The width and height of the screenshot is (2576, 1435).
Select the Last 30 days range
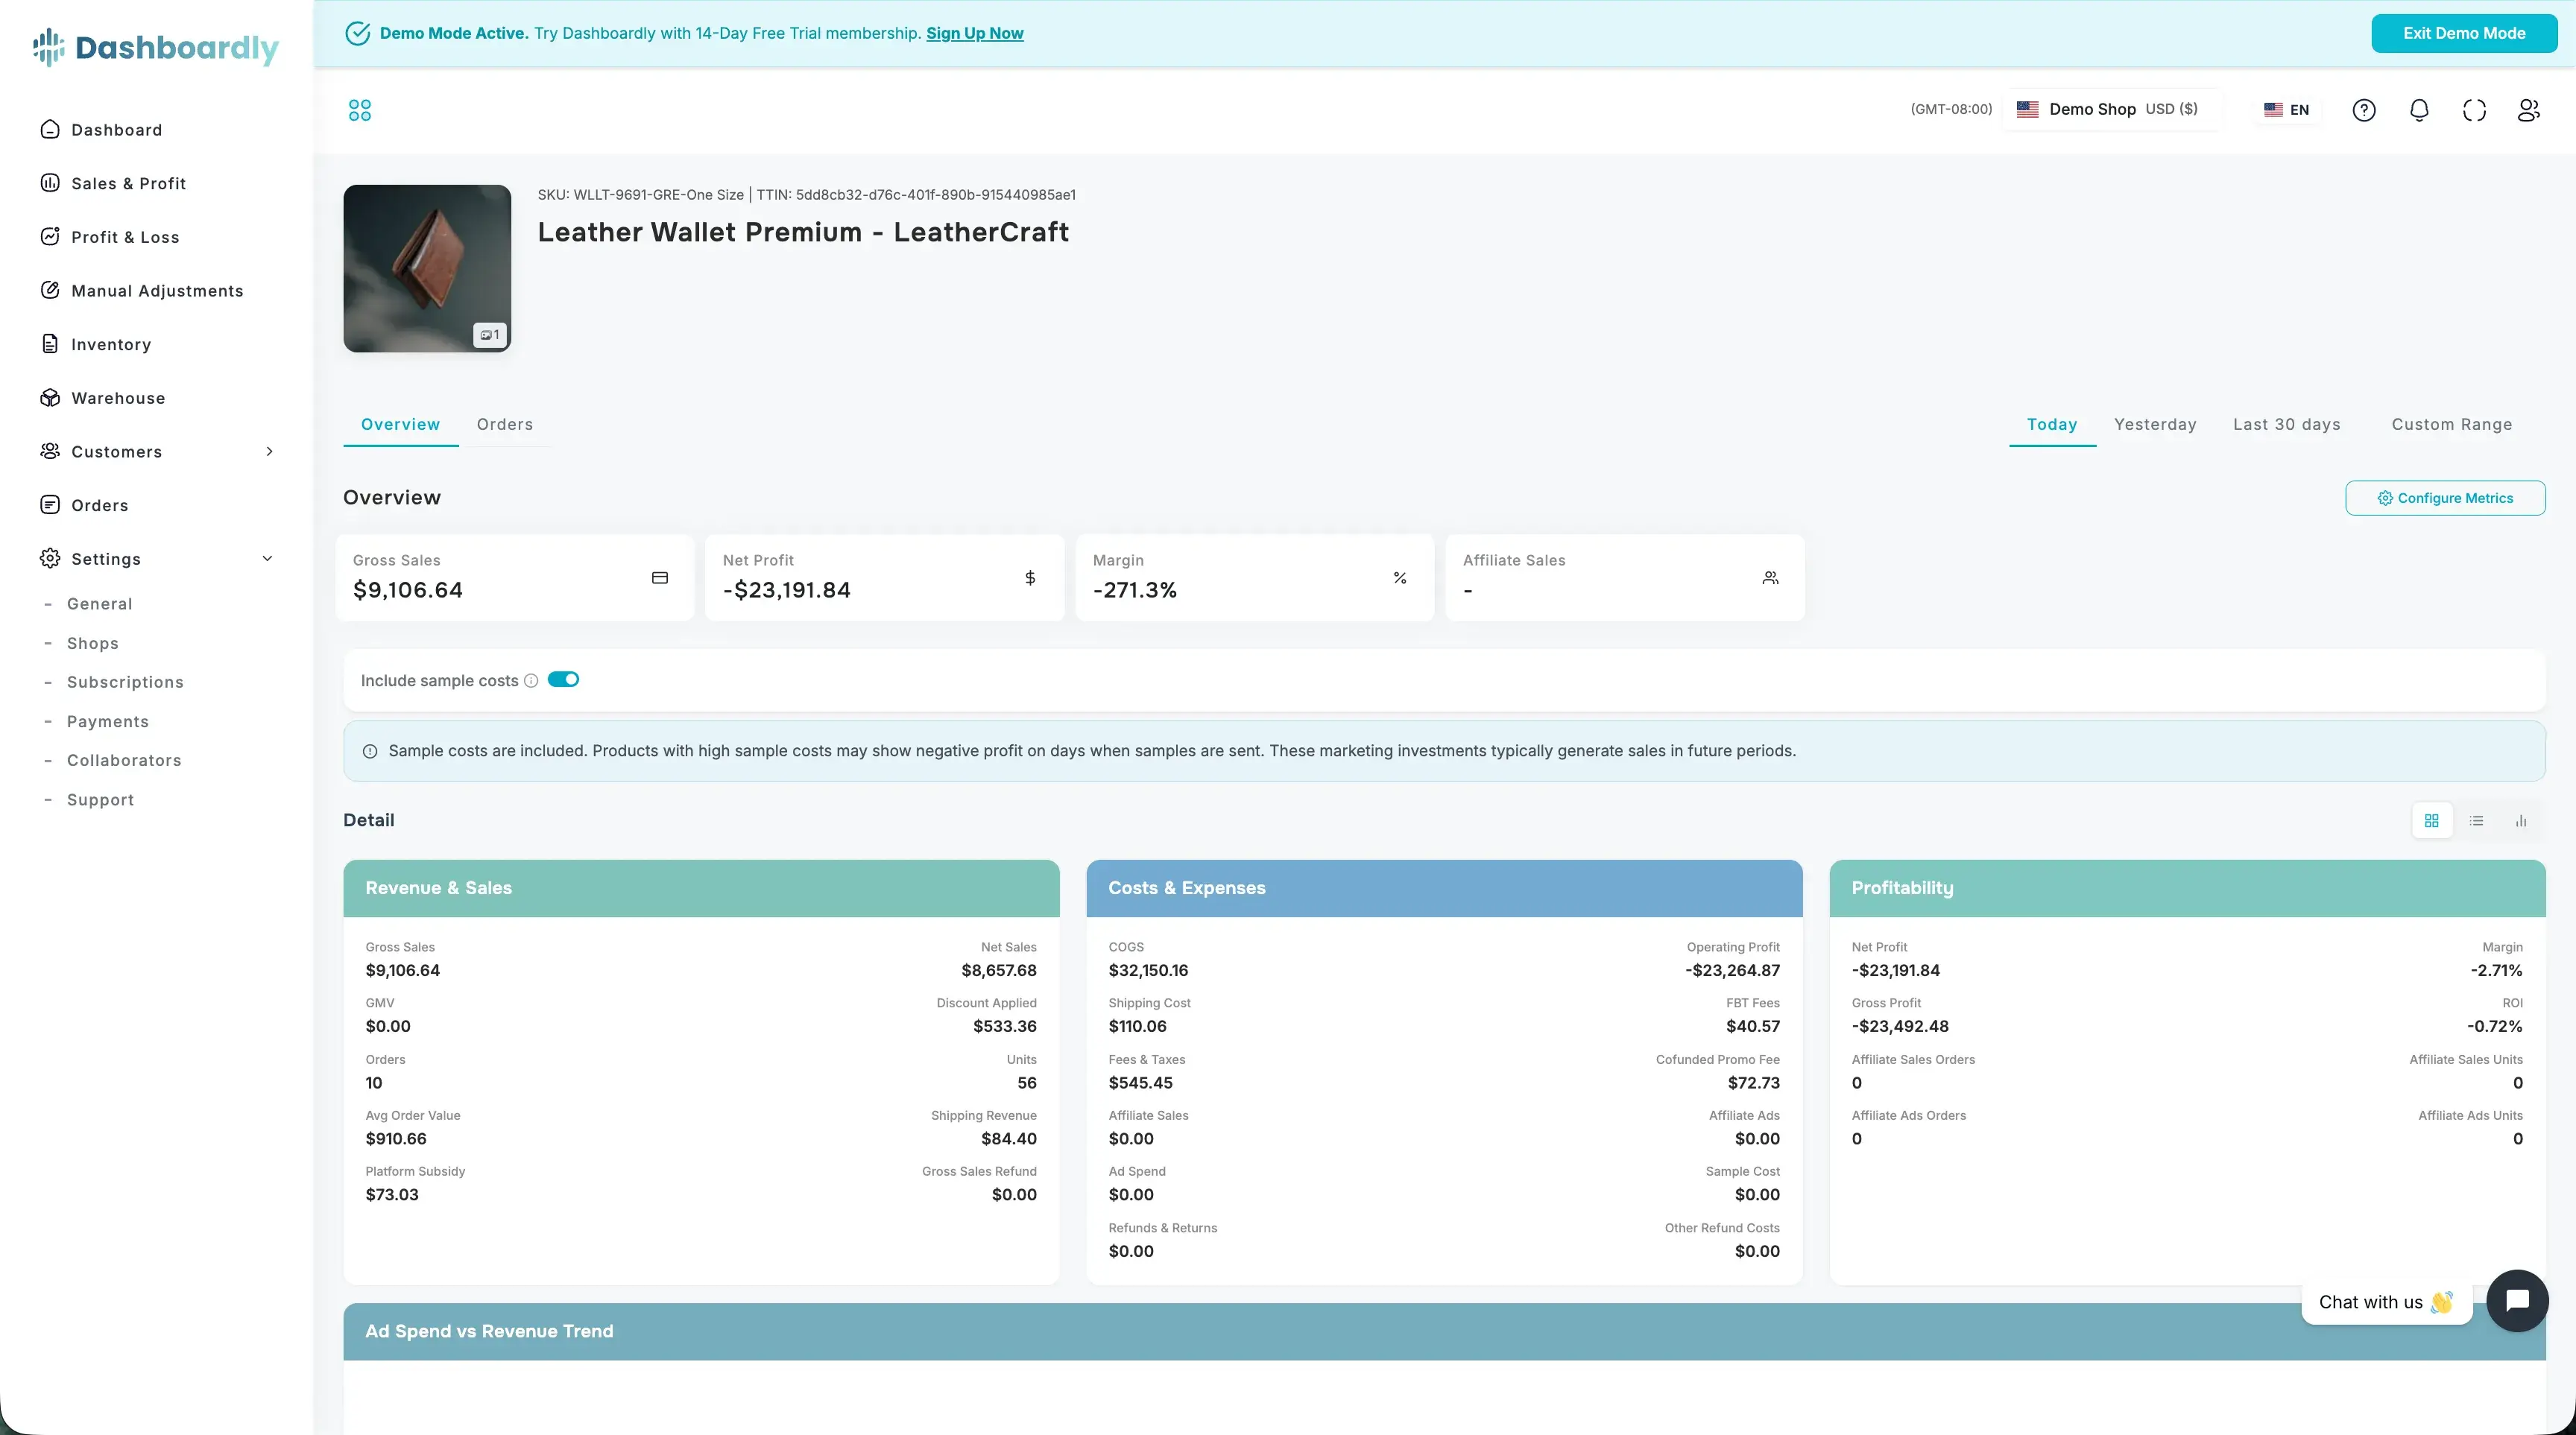coord(2286,425)
